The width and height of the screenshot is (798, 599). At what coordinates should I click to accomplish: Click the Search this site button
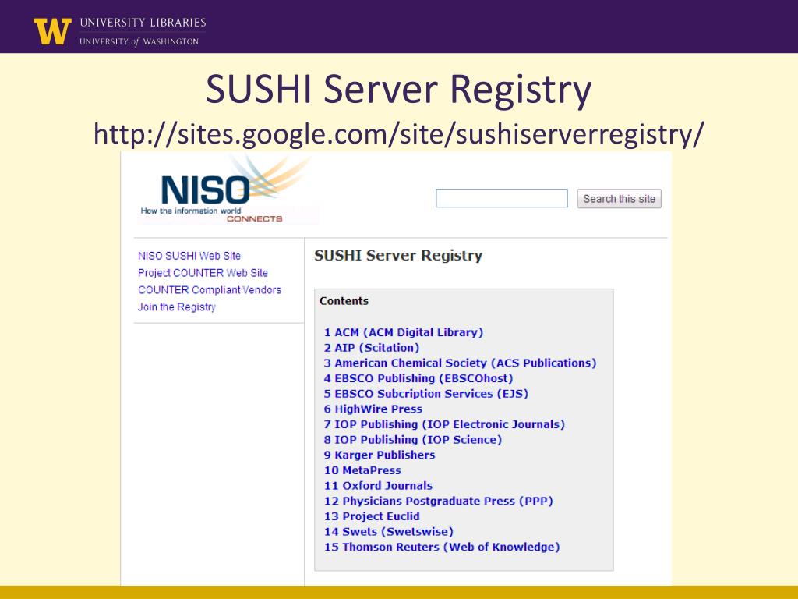click(x=619, y=199)
